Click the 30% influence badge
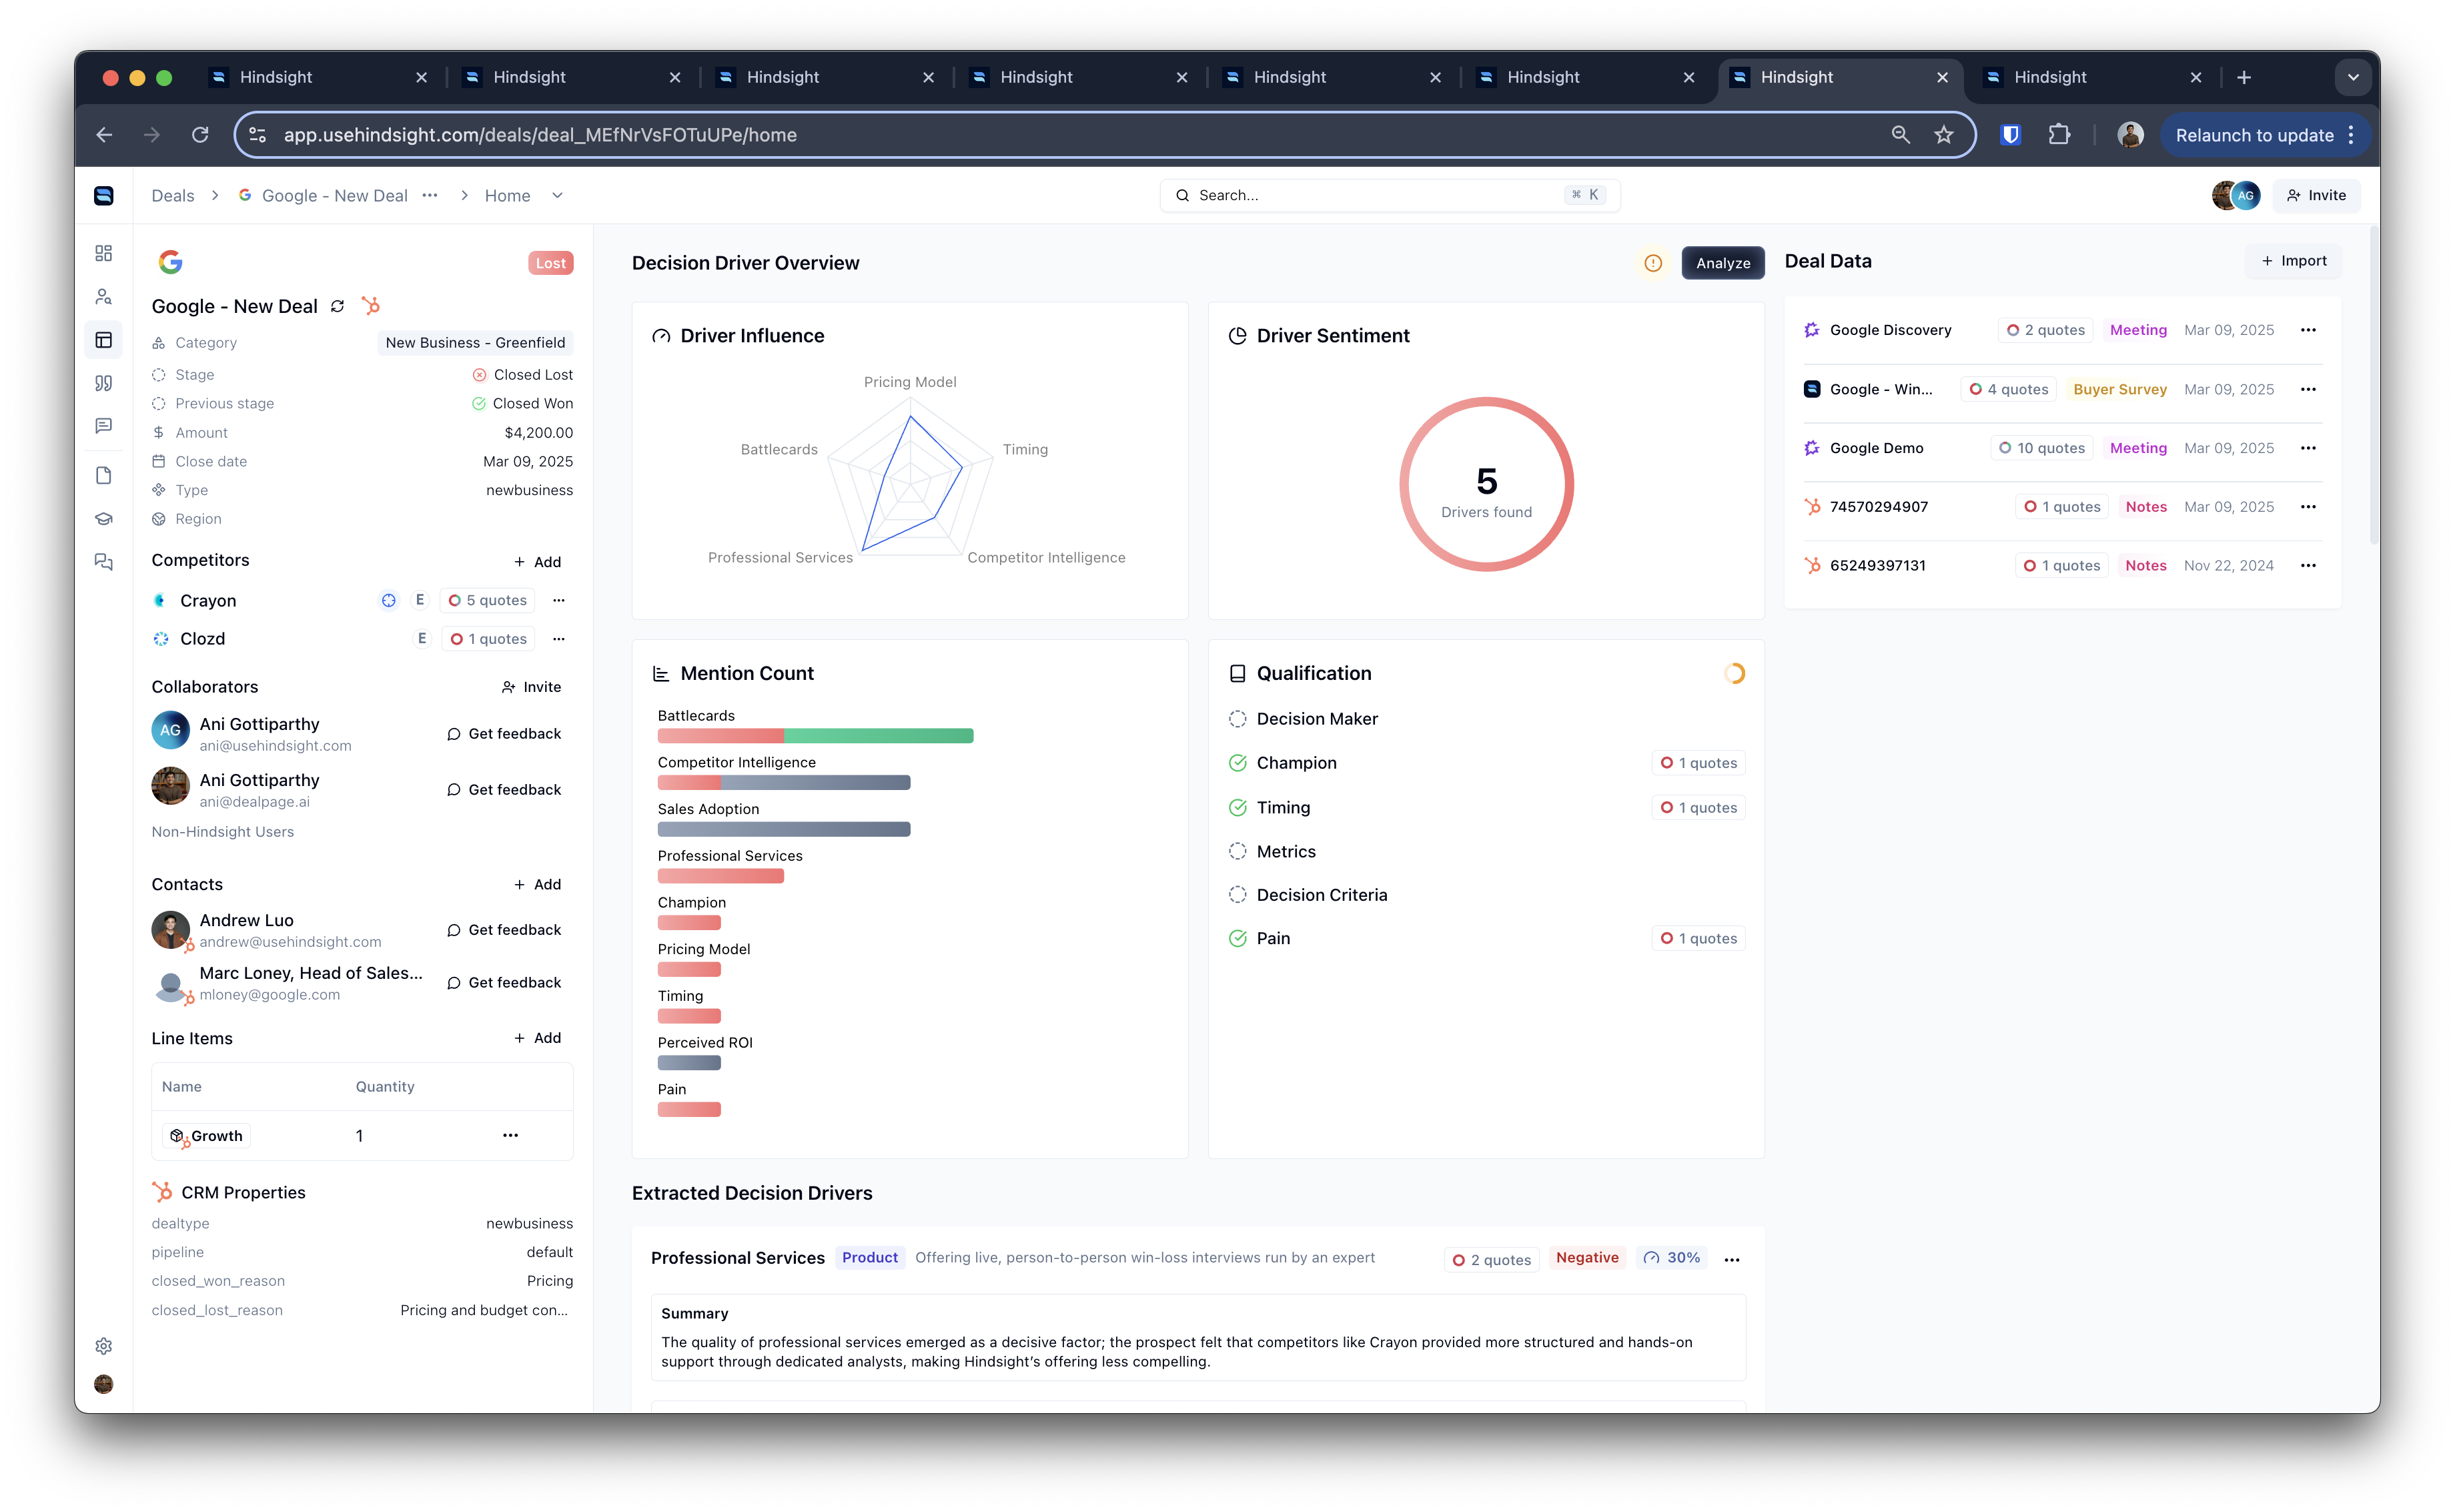2455x1512 pixels. coord(1672,1258)
